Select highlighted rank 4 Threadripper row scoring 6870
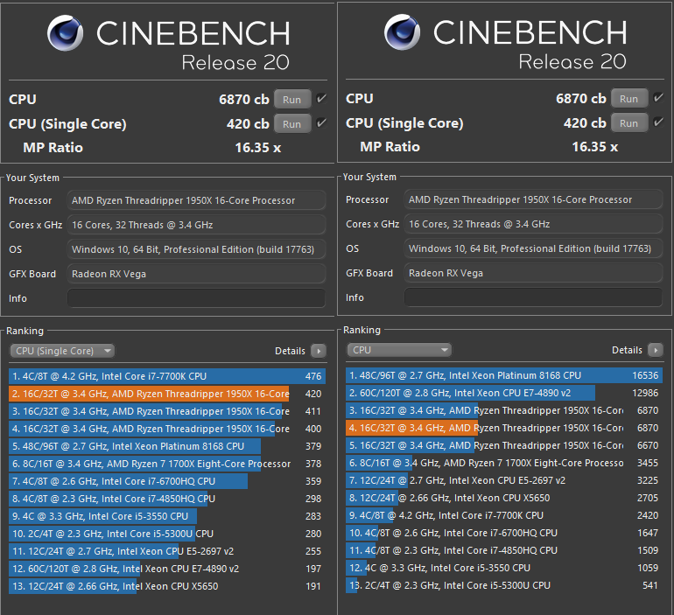Image resolution: width=674 pixels, height=615 pixels. [x=504, y=428]
